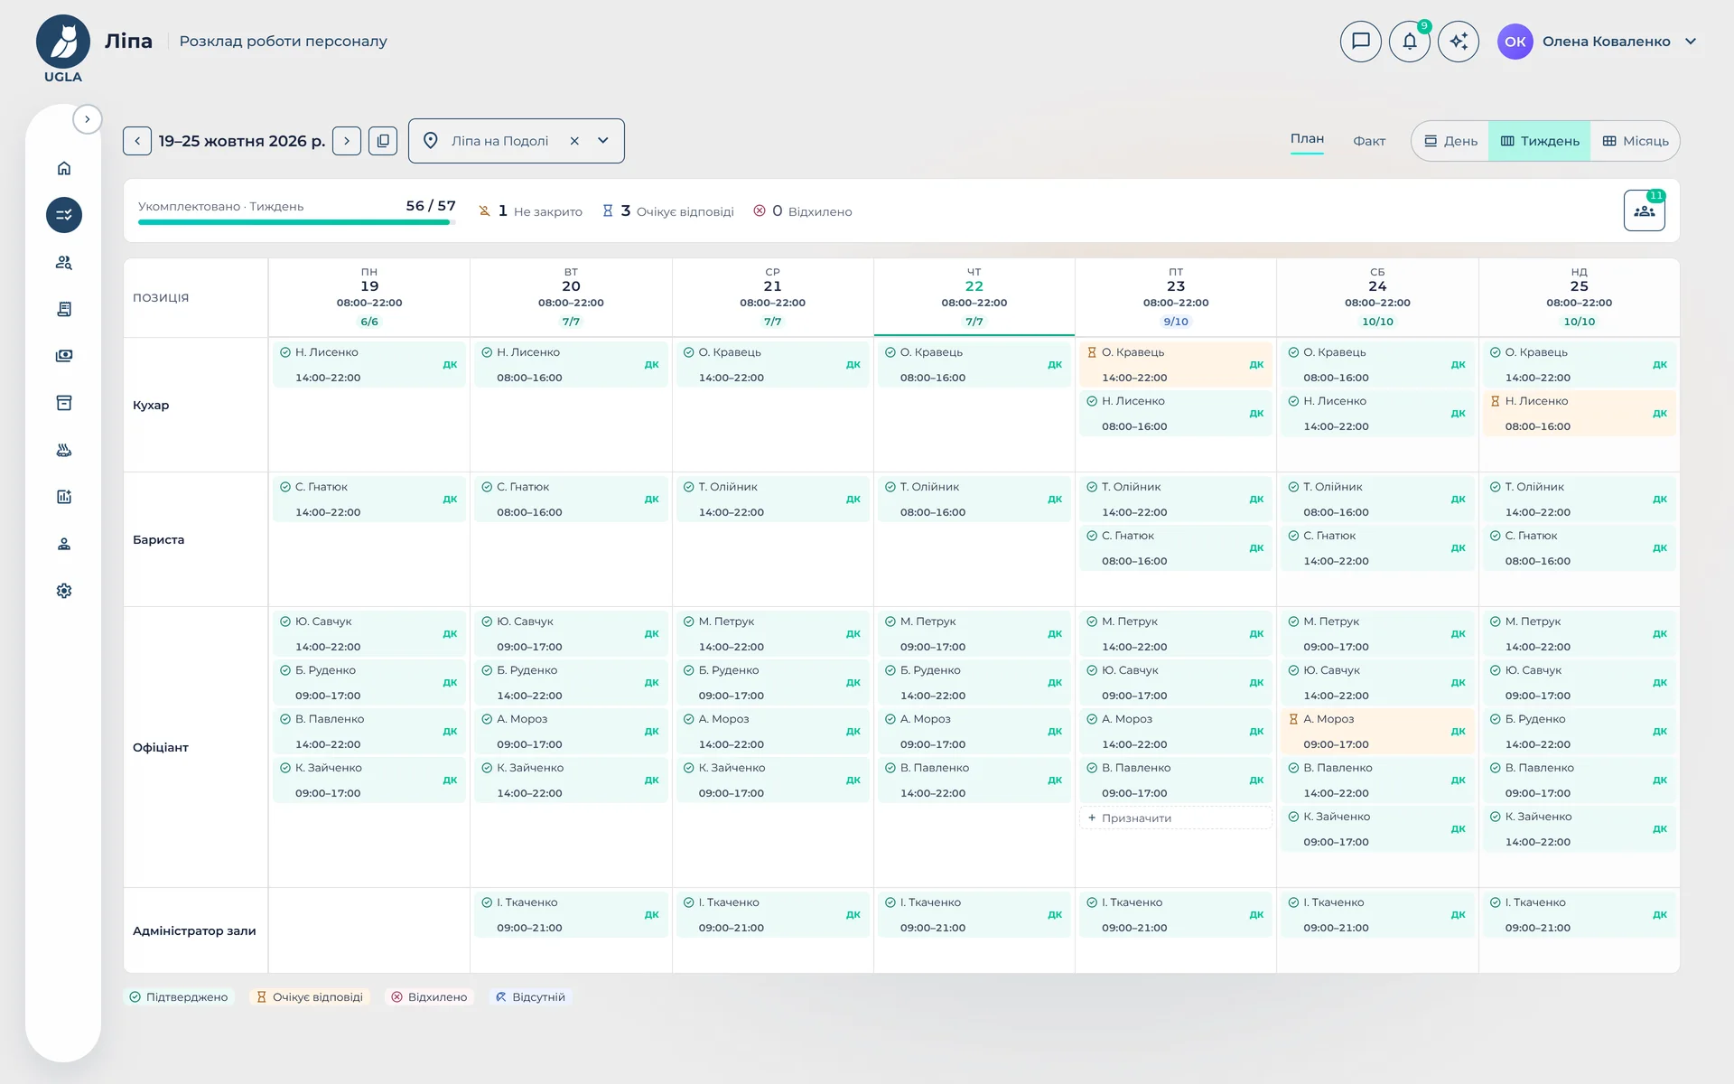The image size is (1734, 1084).
Task: Open the Олена Коваленко user menu
Action: [x=1598, y=42]
